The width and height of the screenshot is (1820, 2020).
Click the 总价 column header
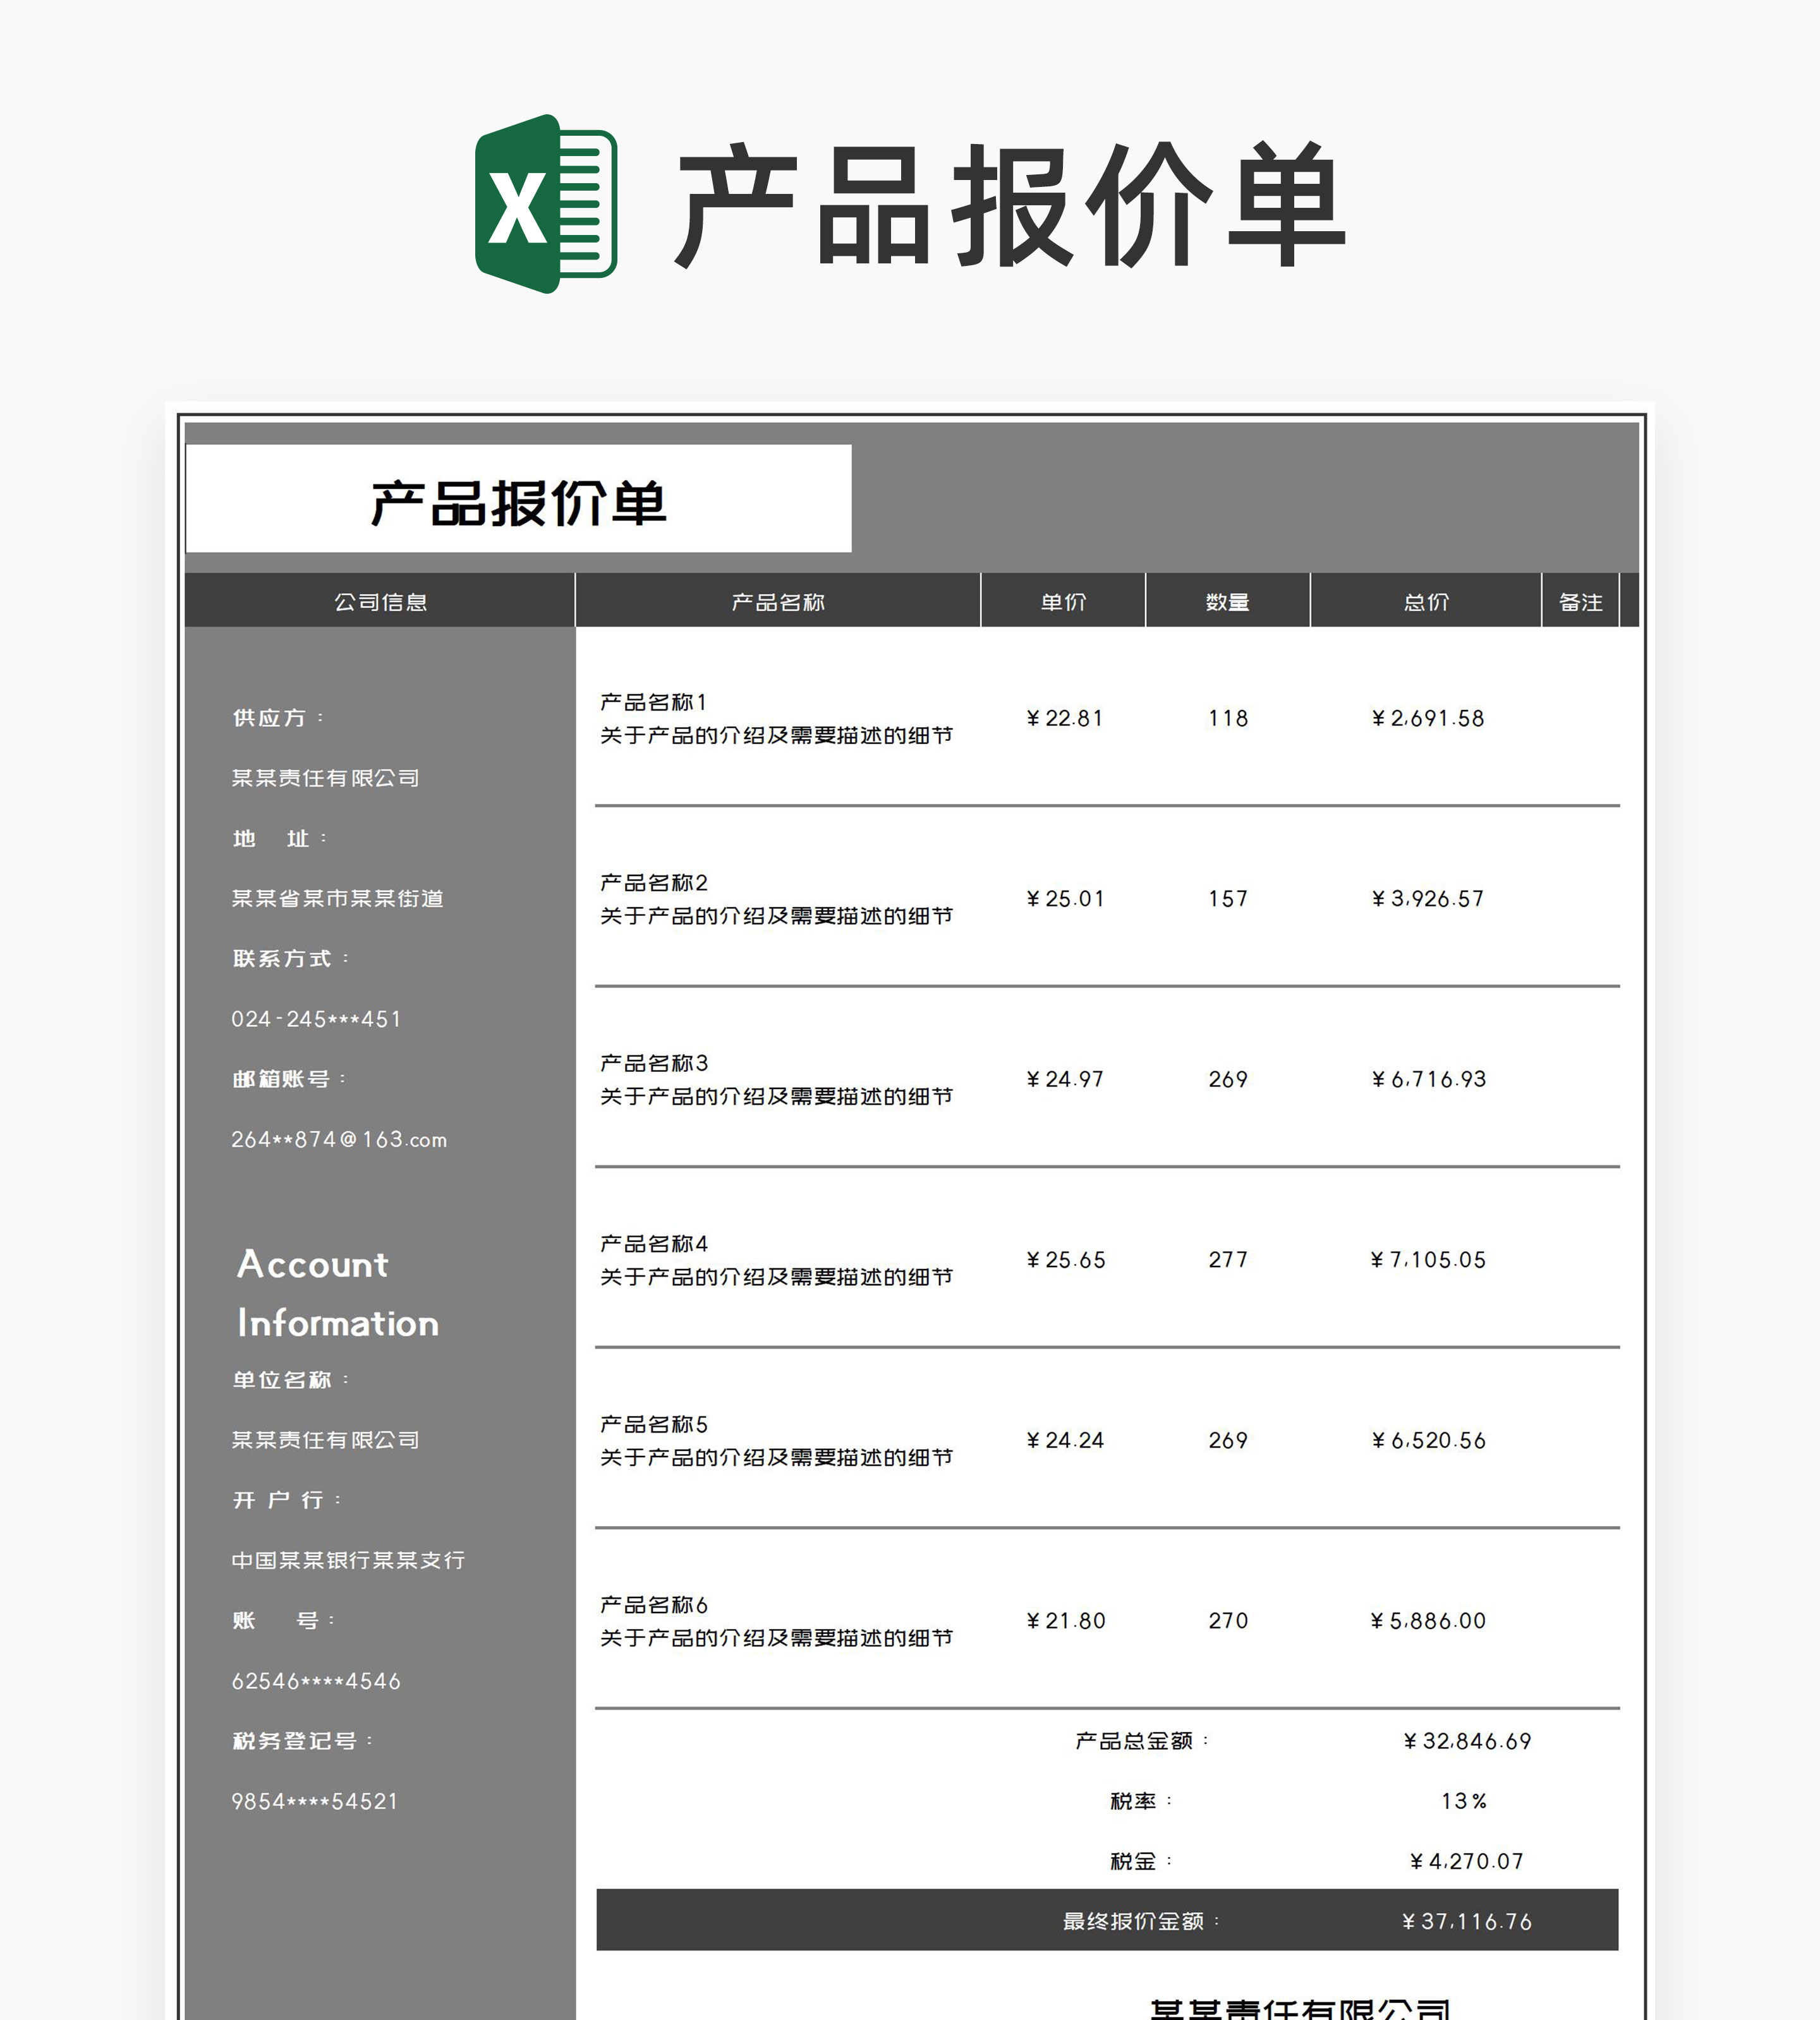point(1427,601)
